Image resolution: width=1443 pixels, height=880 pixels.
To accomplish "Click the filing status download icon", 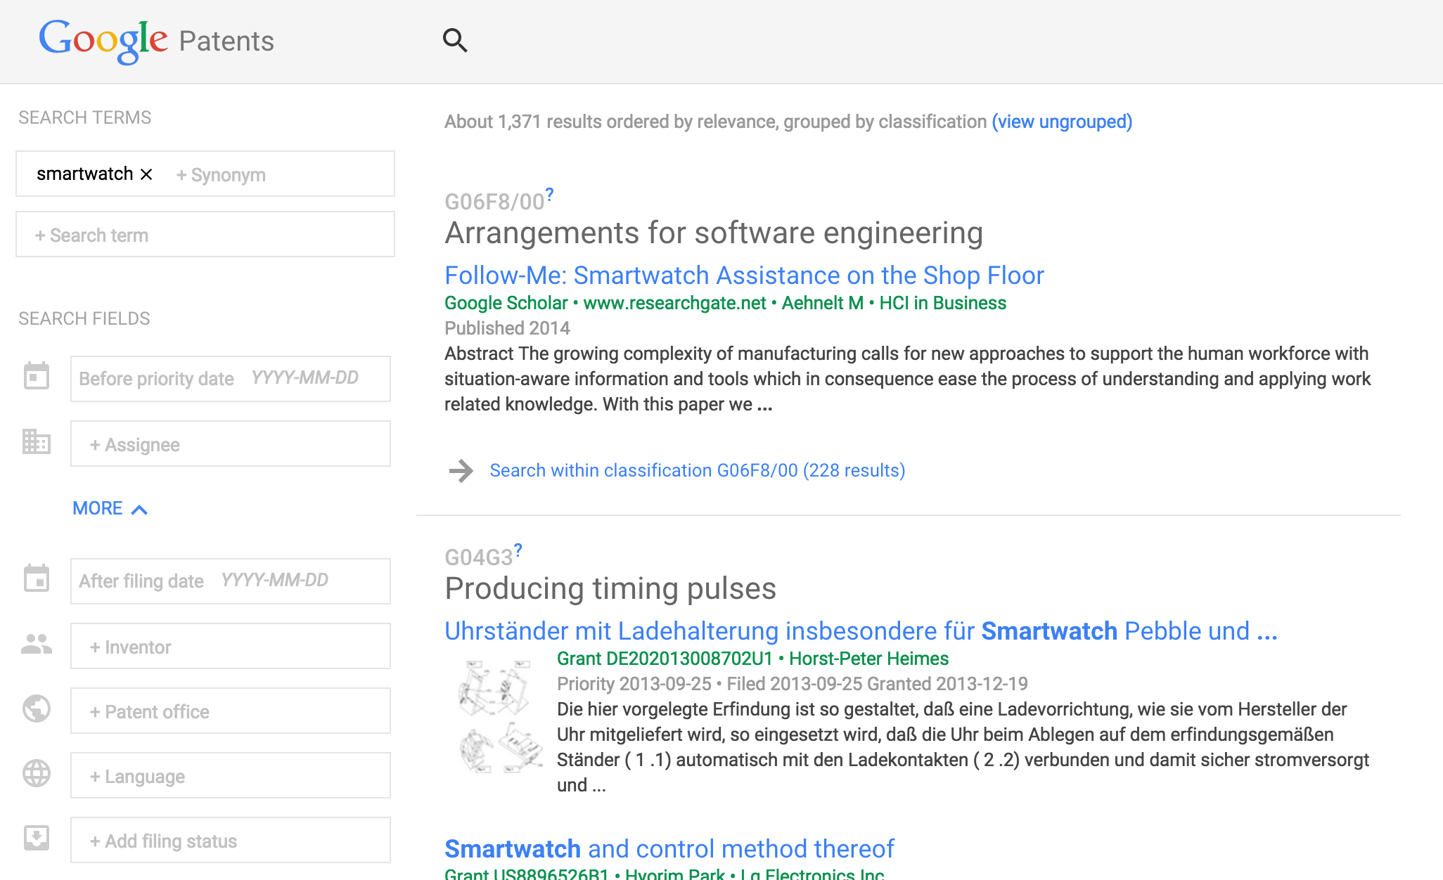I will pyautogui.click(x=37, y=839).
